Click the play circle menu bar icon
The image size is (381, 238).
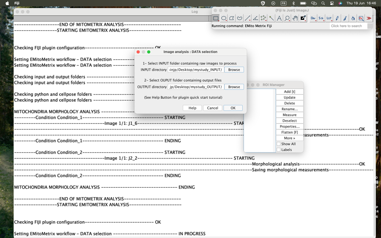[273, 3]
